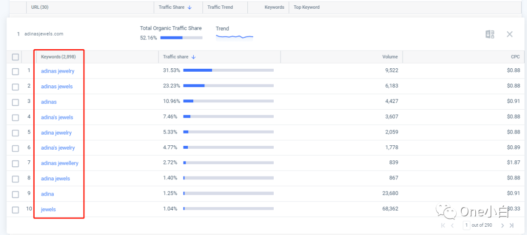Open adina jewels keyword link

click(x=56, y=178)
